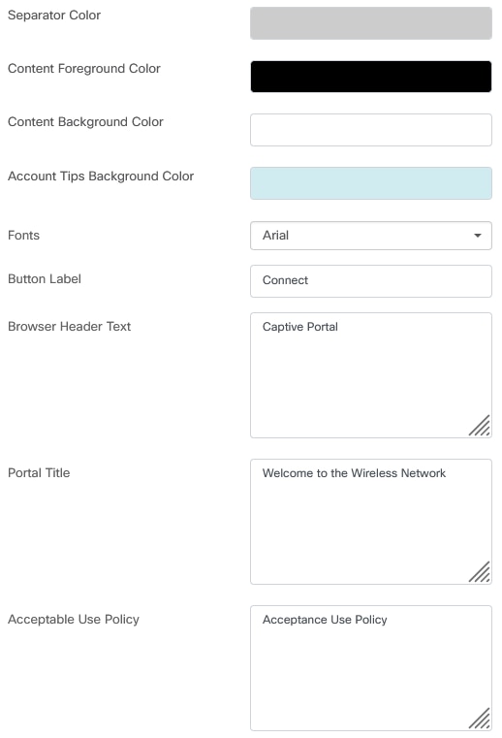Click the Fonts dropdown arrow
The width and height of the screenshot is (502, 738).
(478, 236)
